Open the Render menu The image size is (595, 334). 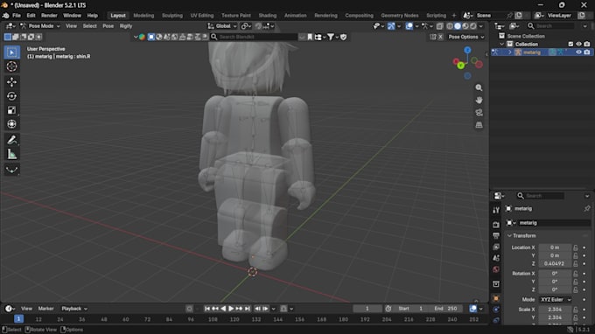[x=49, y=16]
